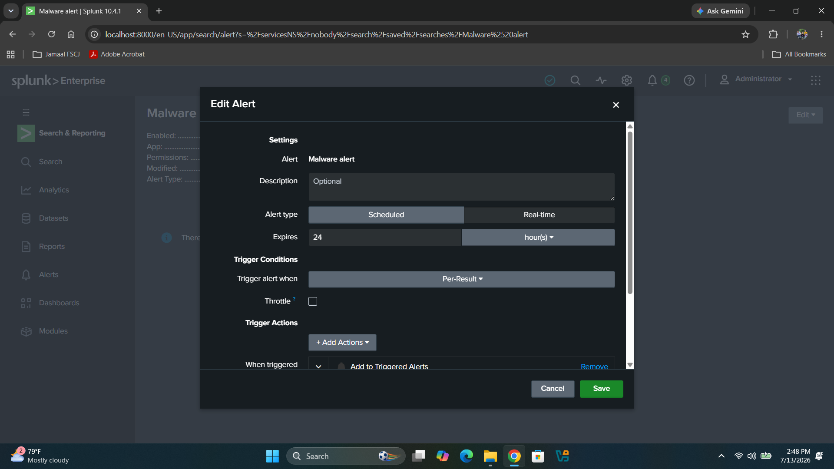The width and height of the screenshot is (834, 469).
Task: Remove the Add to Triggered Alerts action
Action: click(594, 367)
